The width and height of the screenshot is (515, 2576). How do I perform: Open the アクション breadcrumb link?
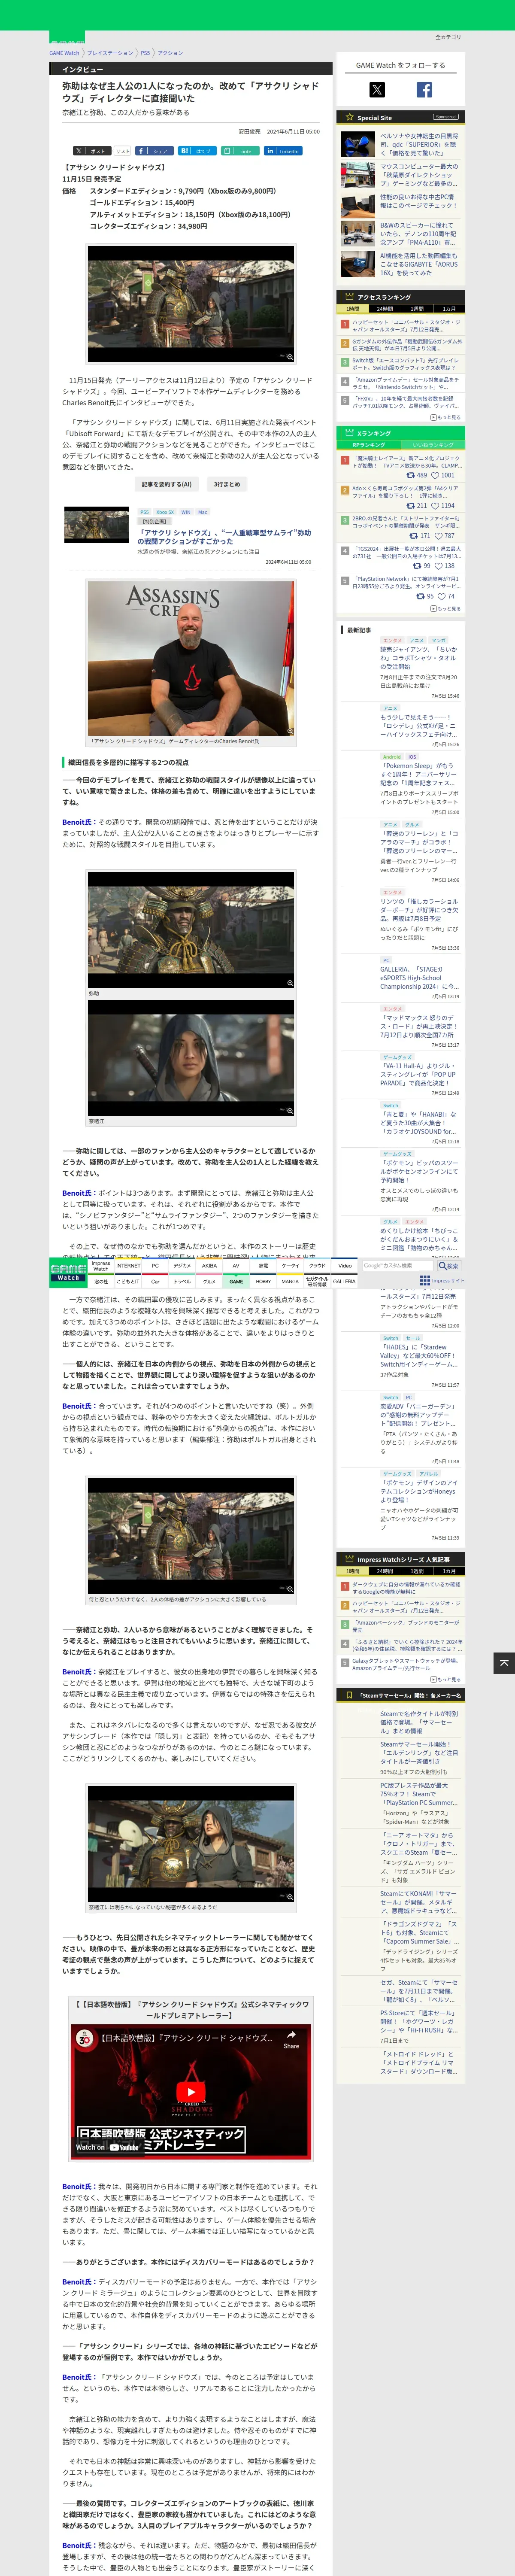coord(170,53)
